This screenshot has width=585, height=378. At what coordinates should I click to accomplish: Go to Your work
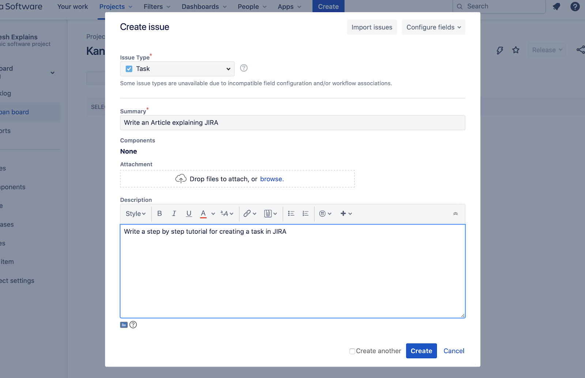[x=73, y=7]
